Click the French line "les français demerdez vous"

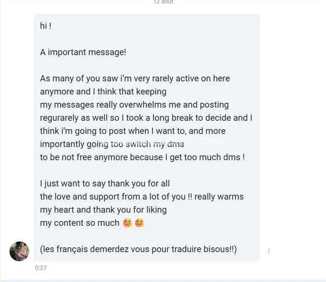point(138,249)
